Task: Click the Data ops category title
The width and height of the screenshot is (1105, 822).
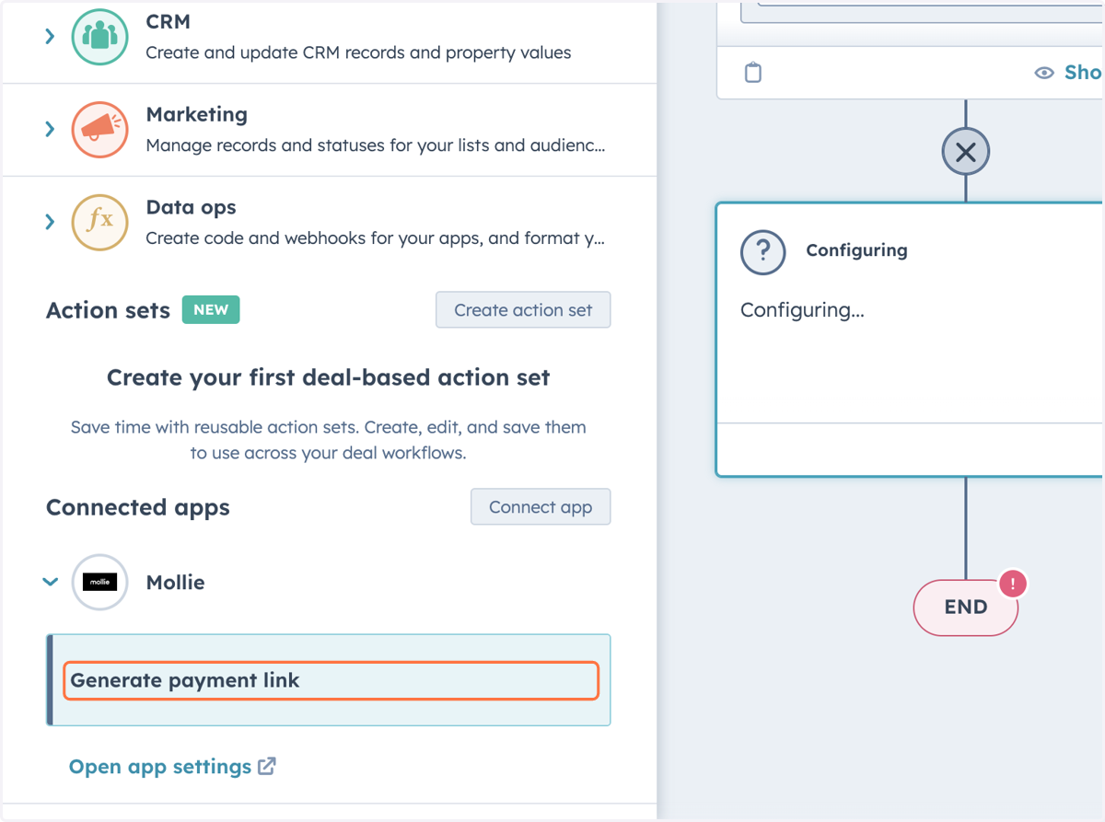Action: (x=192, y=207)
